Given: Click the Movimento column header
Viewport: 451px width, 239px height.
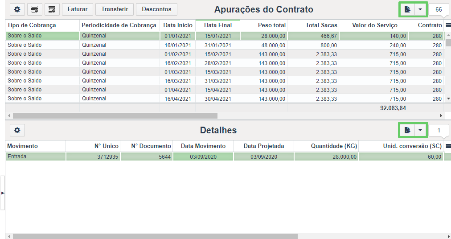Looking at the screenshot, I should [35, 146].
